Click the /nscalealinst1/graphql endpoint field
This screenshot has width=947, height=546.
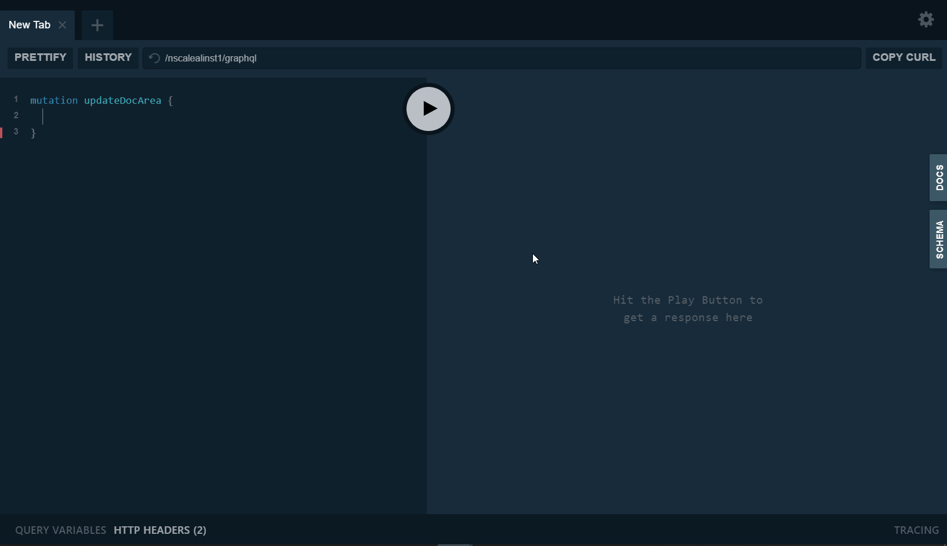(406, 58)
